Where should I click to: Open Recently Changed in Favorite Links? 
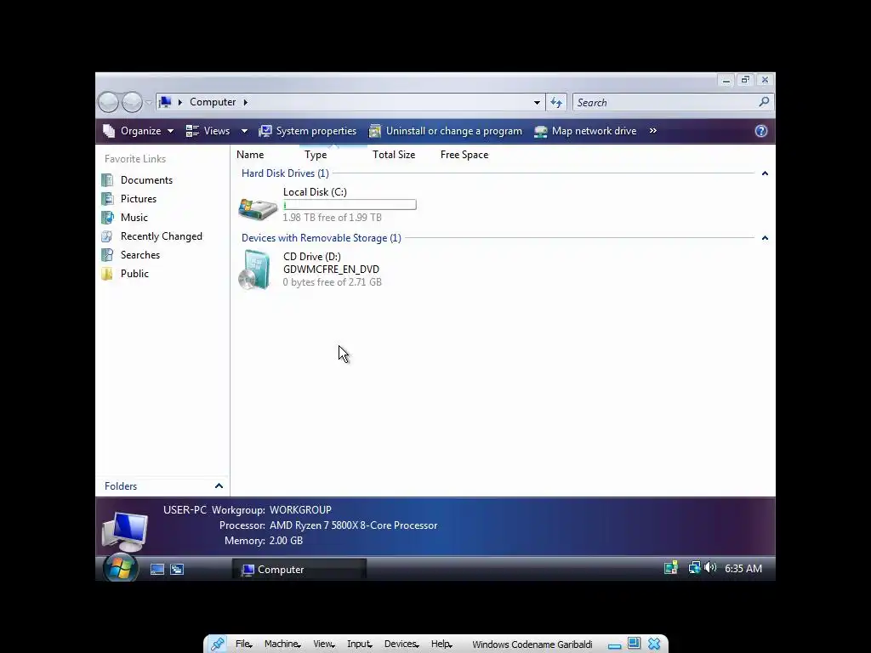[161, 236]
